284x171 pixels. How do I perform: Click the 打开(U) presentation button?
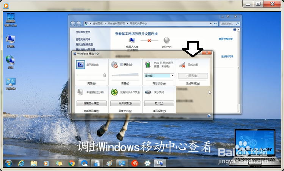pyautogui.click(x=159, y=103)
